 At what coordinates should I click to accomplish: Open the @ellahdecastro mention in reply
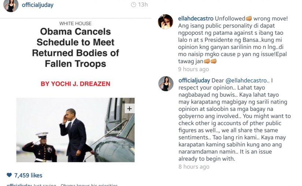tap(246, 81)
